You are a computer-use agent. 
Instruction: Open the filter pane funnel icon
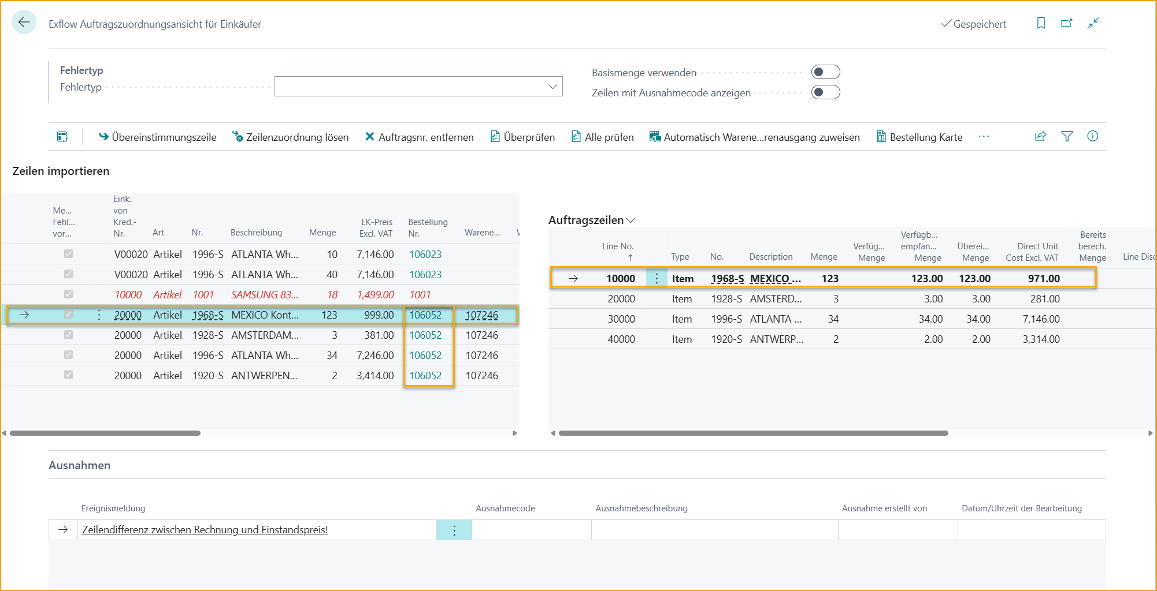pyautogui.click(x=1067, y=136)
